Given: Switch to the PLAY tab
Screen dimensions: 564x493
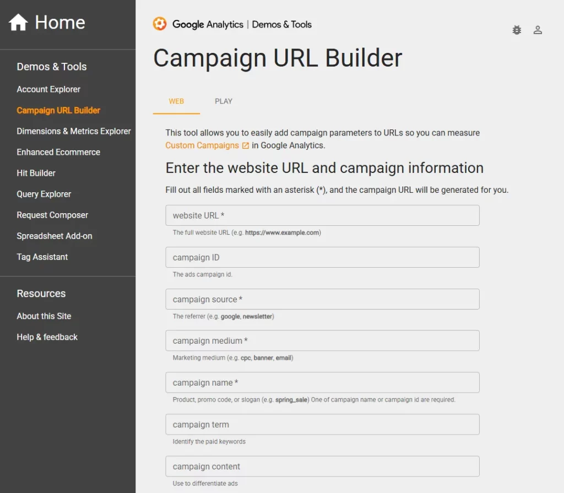Looking at the screenshot, I should (224, 101).
